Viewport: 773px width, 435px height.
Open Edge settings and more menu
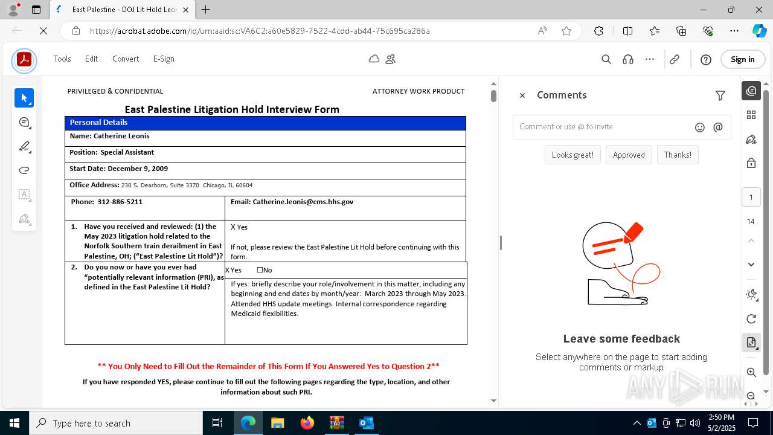734,31
